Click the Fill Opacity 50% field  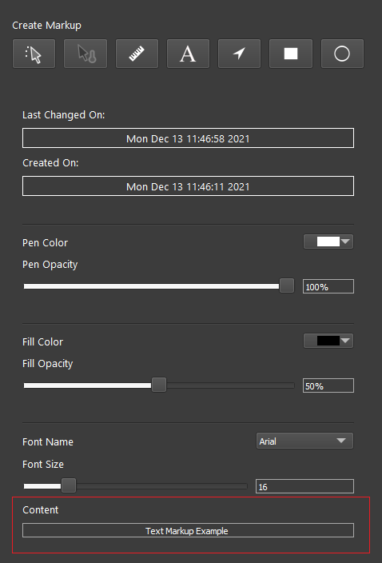point(328,385)
